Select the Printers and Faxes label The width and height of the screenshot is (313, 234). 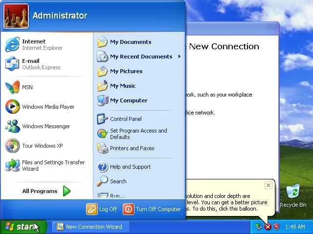[x=132, y=148]
